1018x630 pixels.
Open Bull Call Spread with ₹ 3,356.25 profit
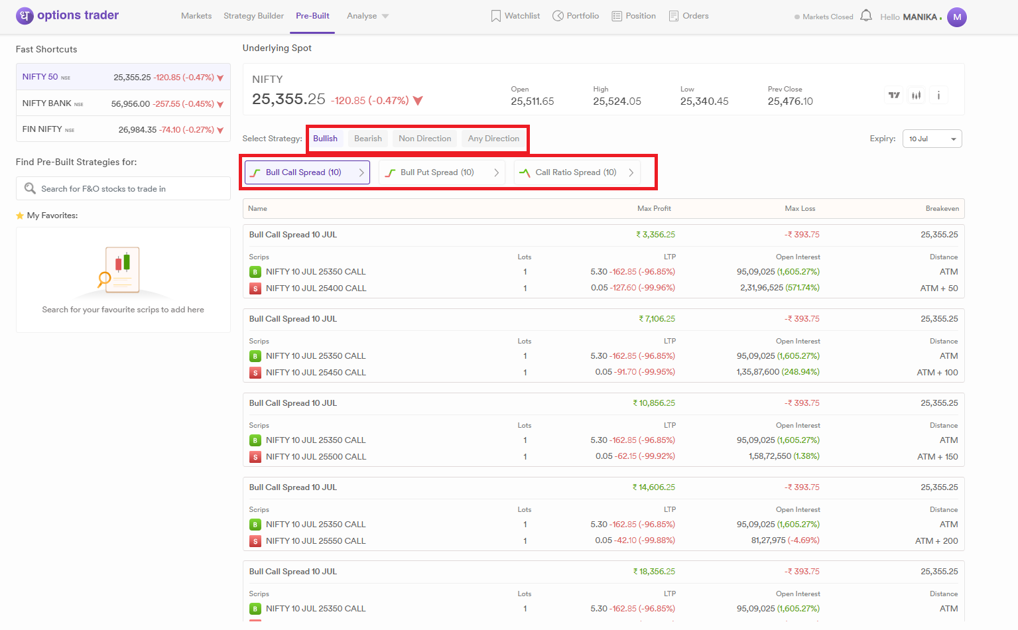pyautogui.click(x=604, y=235)
